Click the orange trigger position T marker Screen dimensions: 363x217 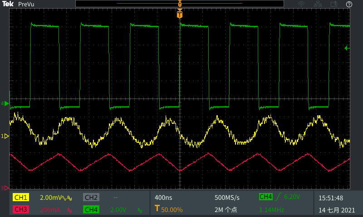coord(180,14)
